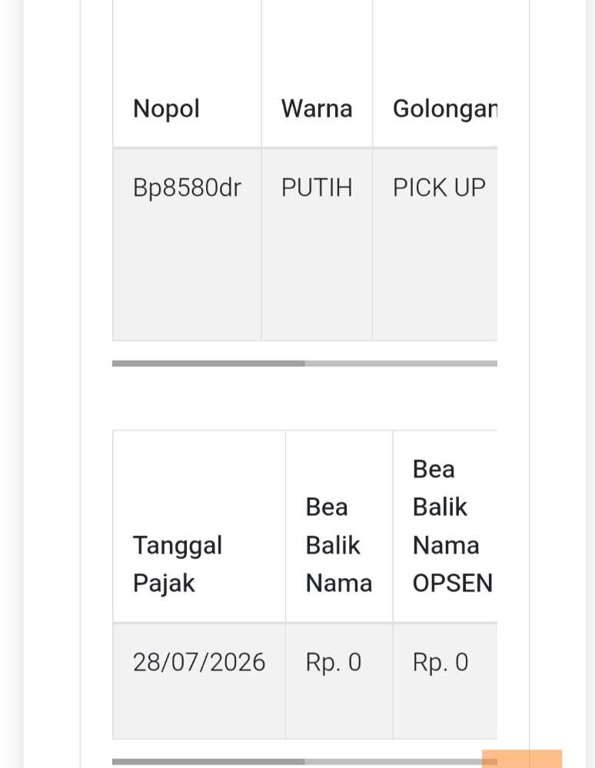Select the PICK UP vehicle class cell

pos(439,188)
